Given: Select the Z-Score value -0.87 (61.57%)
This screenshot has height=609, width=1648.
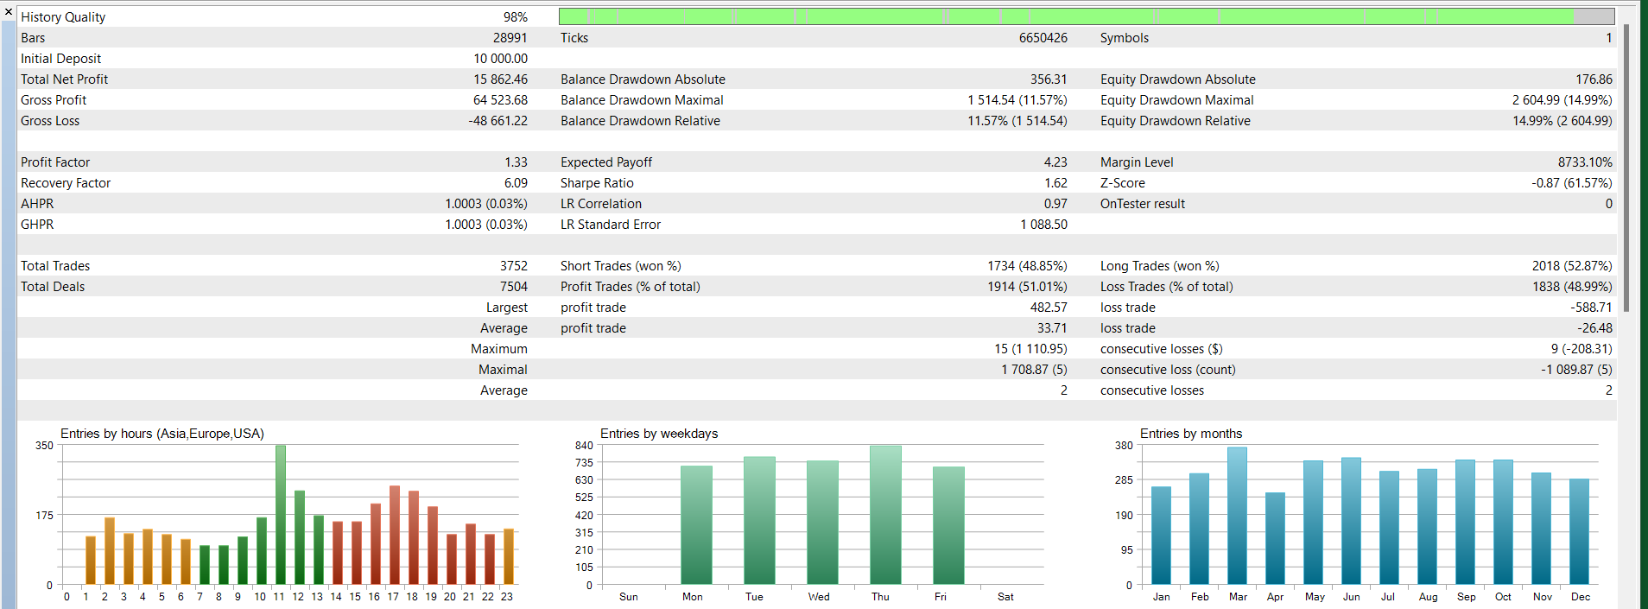Looking at the screenshot, I should (x=1572, y=183).
